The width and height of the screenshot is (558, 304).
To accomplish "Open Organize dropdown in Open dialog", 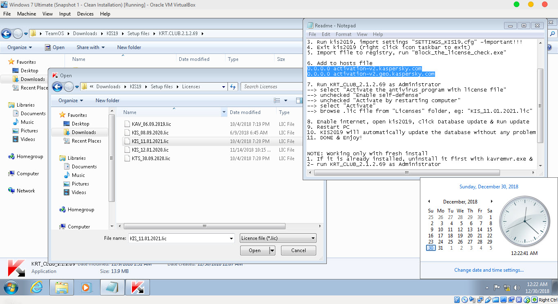I will click(x=71, y=100).
